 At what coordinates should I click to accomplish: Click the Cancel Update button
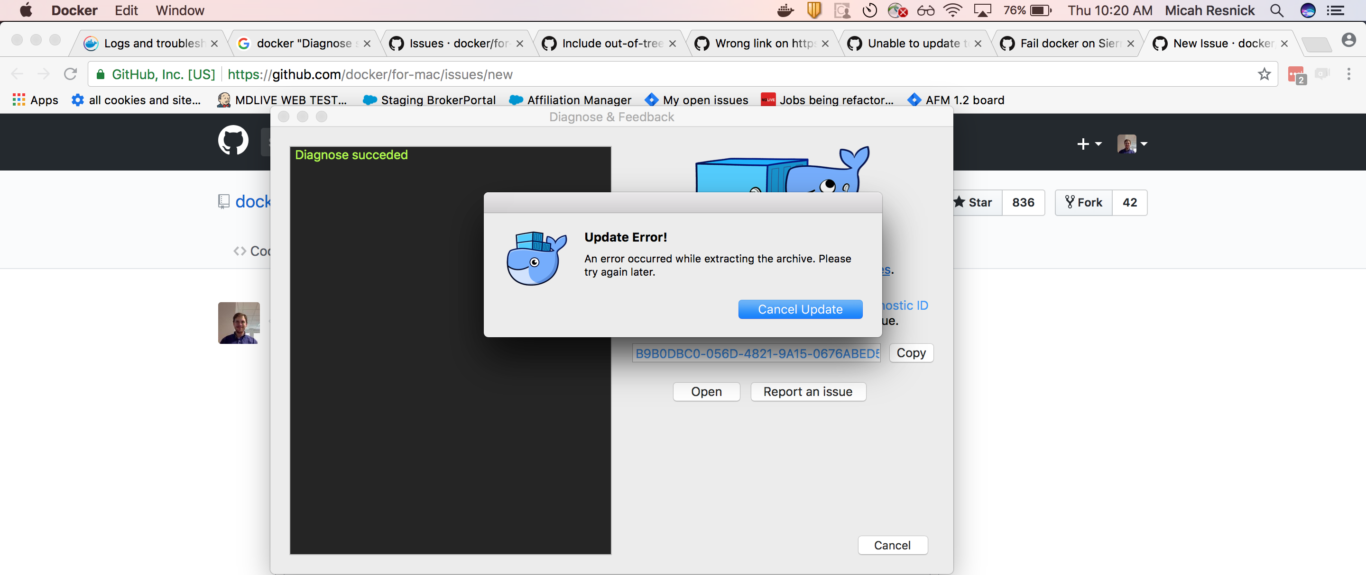coord(800,309)
